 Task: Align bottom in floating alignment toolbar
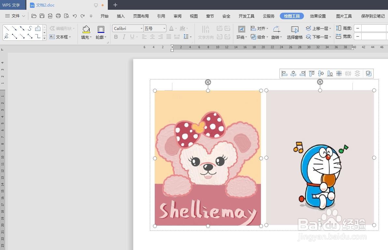coord(330,74)
